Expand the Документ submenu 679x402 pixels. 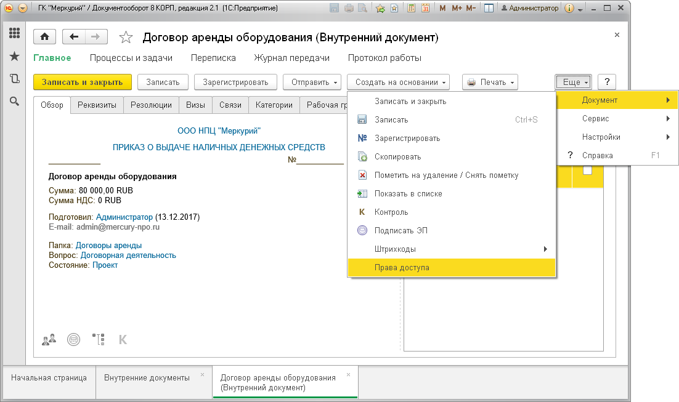click(x=617, y=100)
